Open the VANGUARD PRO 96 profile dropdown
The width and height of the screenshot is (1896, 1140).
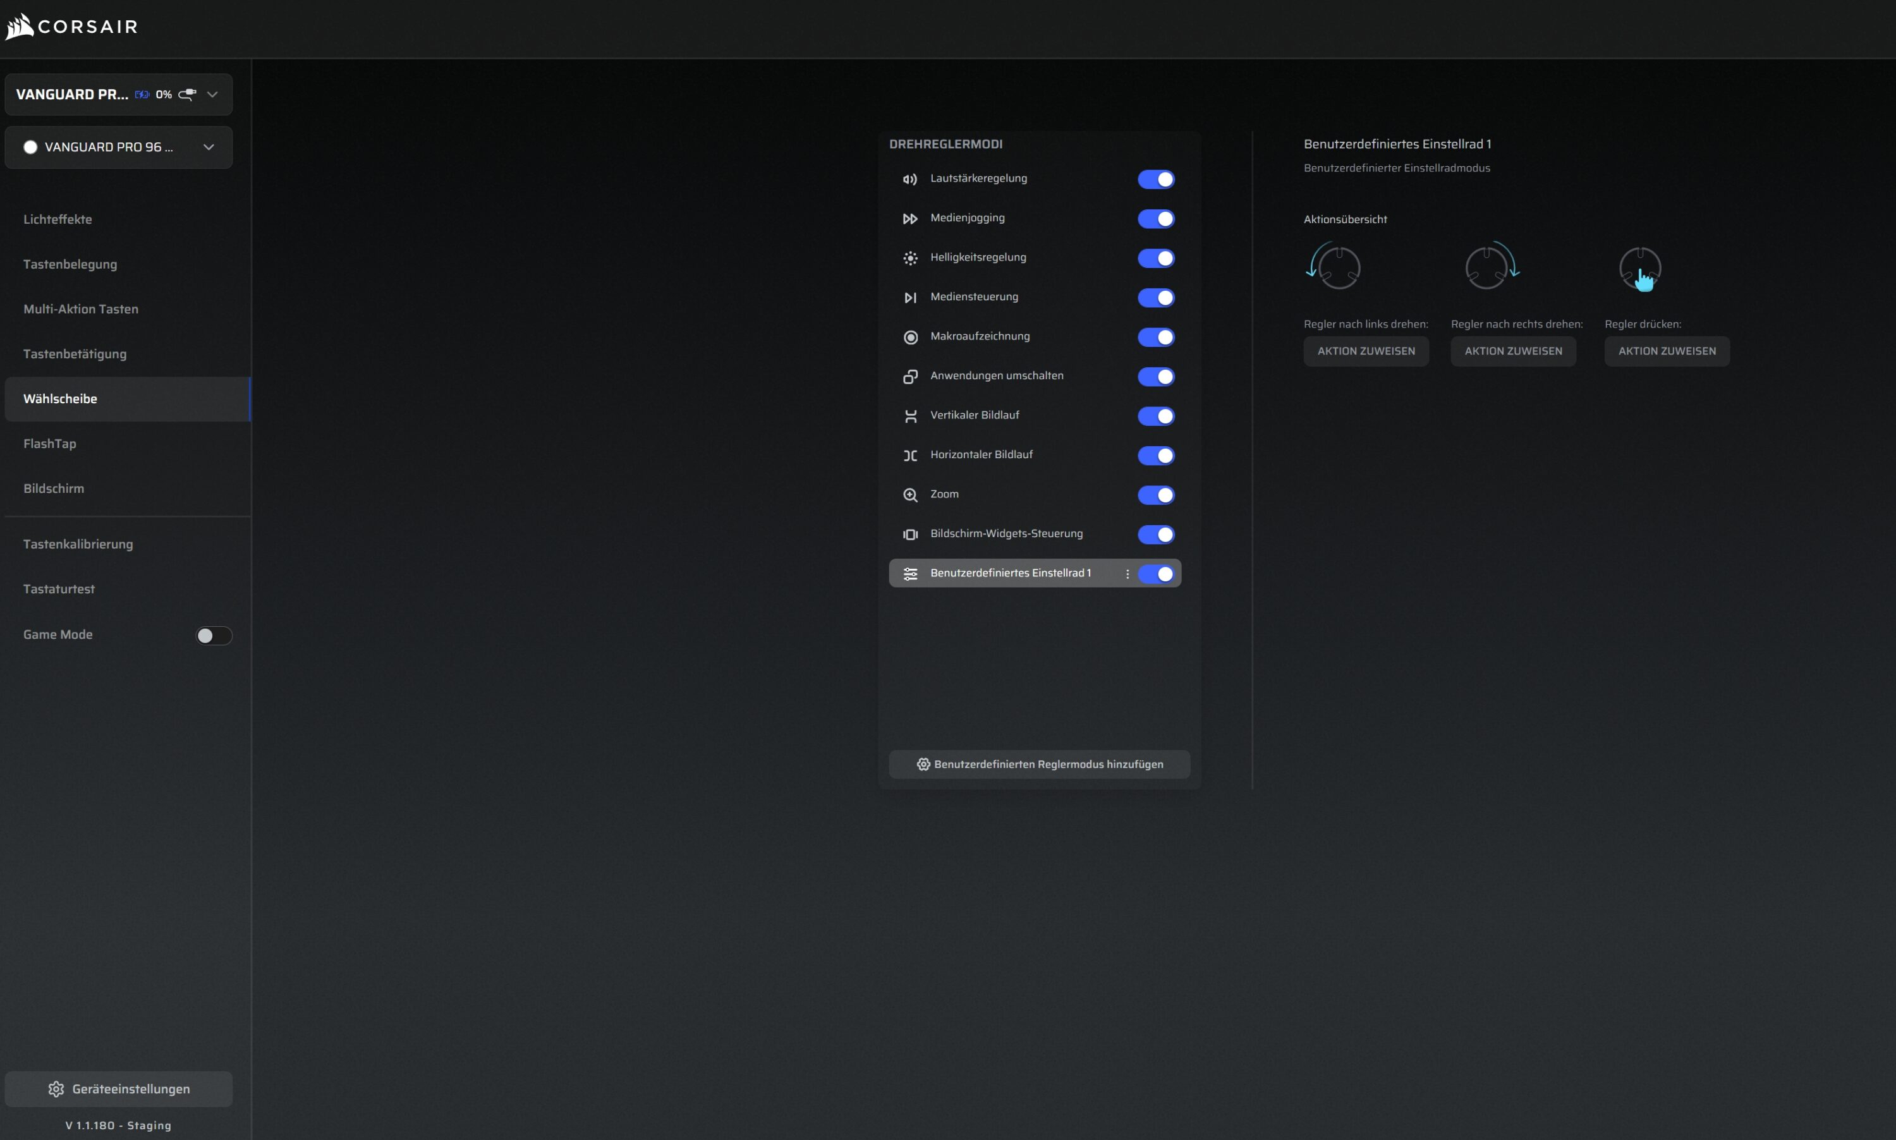click(x=208, y=147)
